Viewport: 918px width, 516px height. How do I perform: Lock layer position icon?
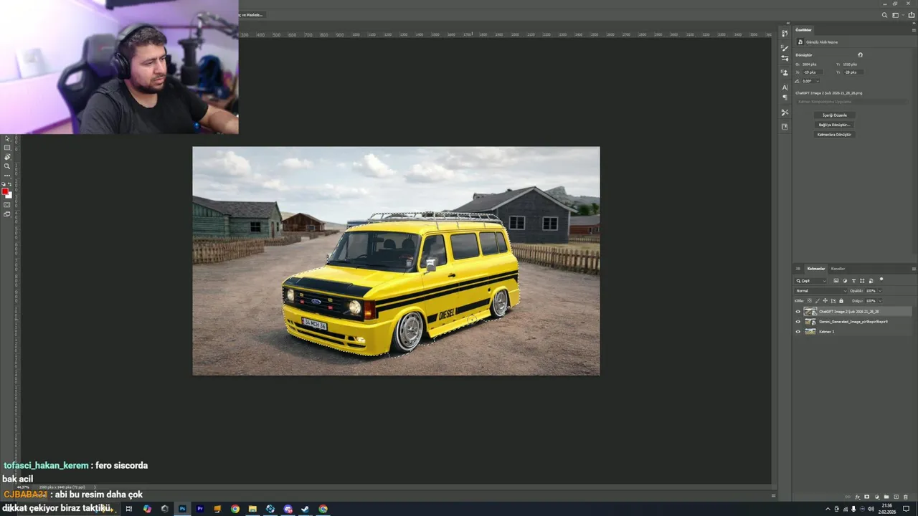pyautogui.click(x=825, y=301)
